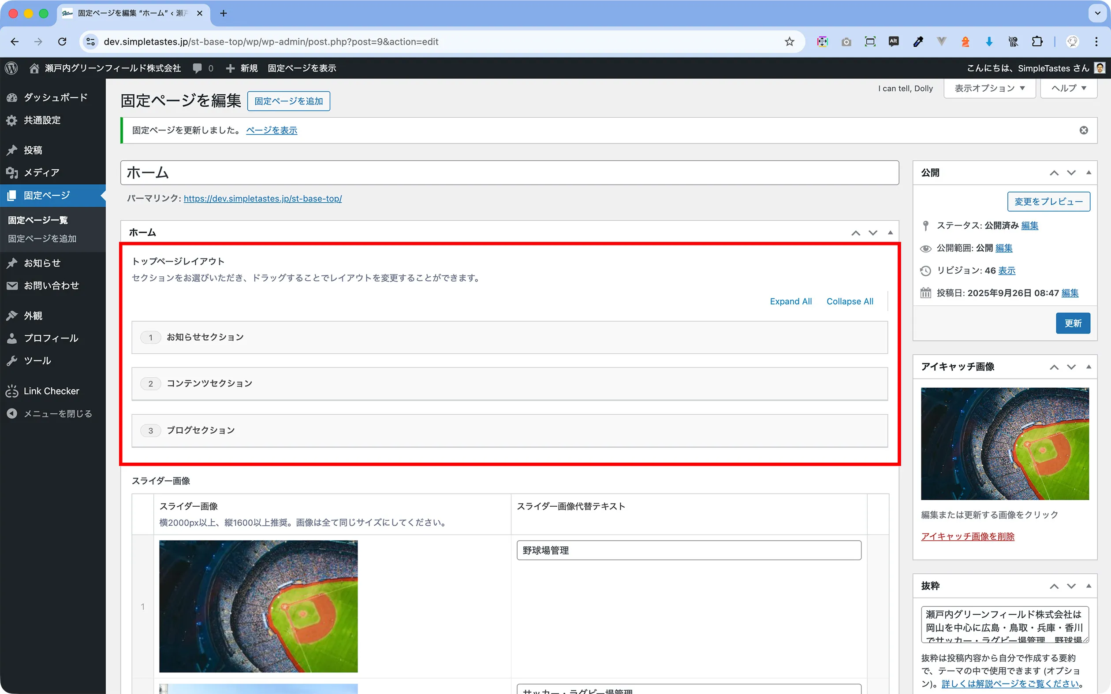Open the Chrome extensions puzzle icon
This screenshot has width=1111, height=694.
coord(1037,42)
